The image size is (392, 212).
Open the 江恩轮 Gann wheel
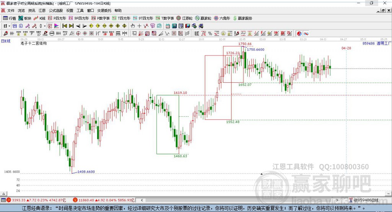pos(185,18)
